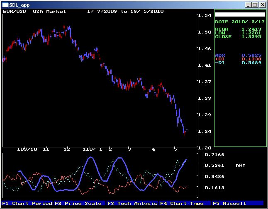
Task: Click the EUR/USD symbol label
Action: (15, 12)
